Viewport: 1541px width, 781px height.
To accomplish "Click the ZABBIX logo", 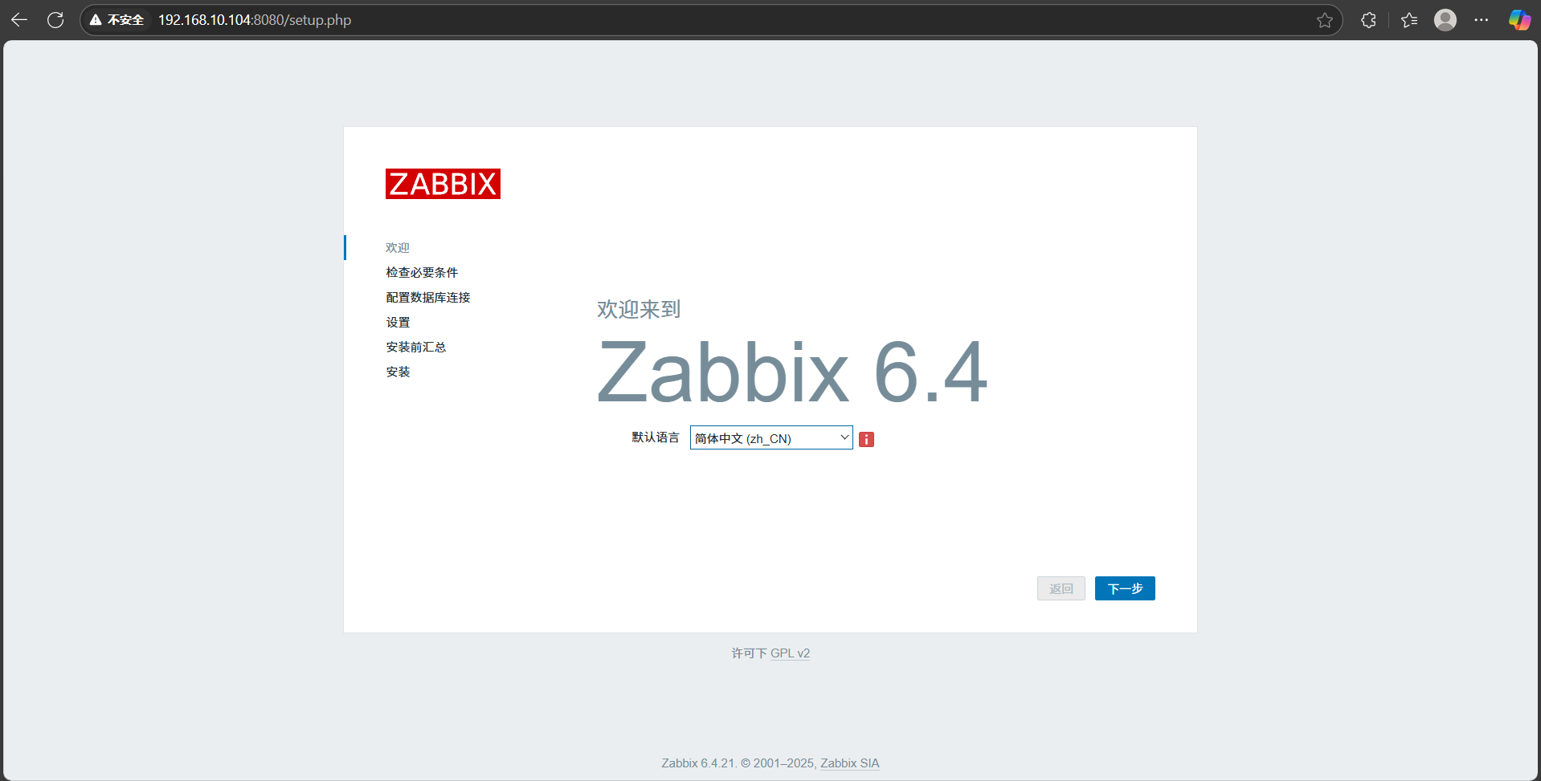I will 443,184.
